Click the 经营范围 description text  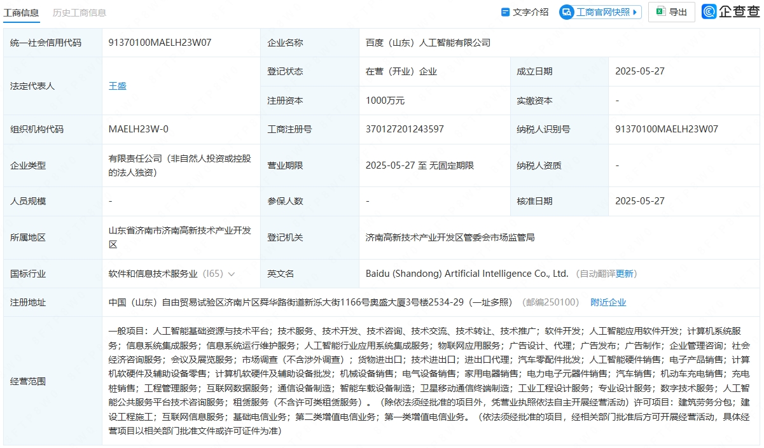pos(429,381)
